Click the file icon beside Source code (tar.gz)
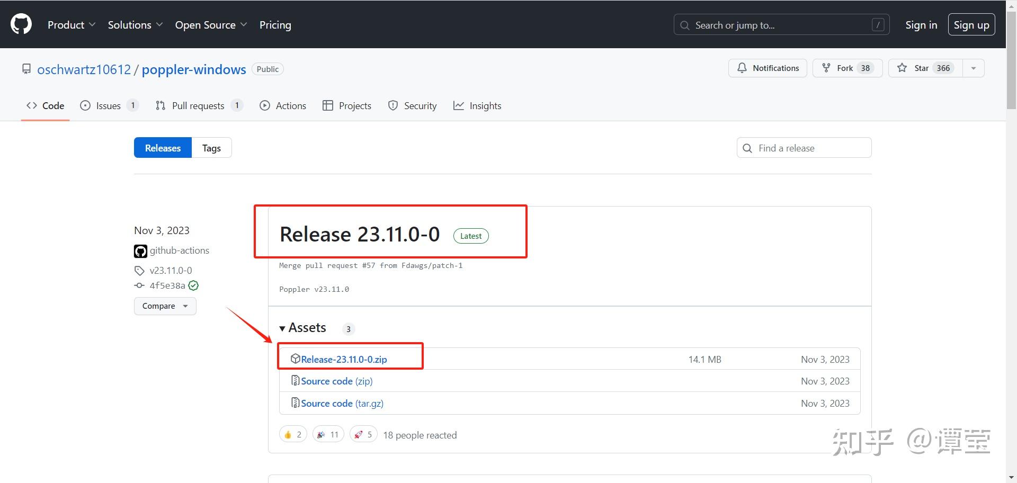Image resolution: width=1017 pixels, height=483 pixels. click(296, 402)
